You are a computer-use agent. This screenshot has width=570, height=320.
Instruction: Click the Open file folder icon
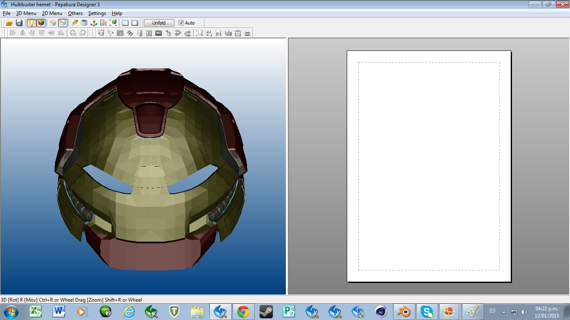pos(9,23)
